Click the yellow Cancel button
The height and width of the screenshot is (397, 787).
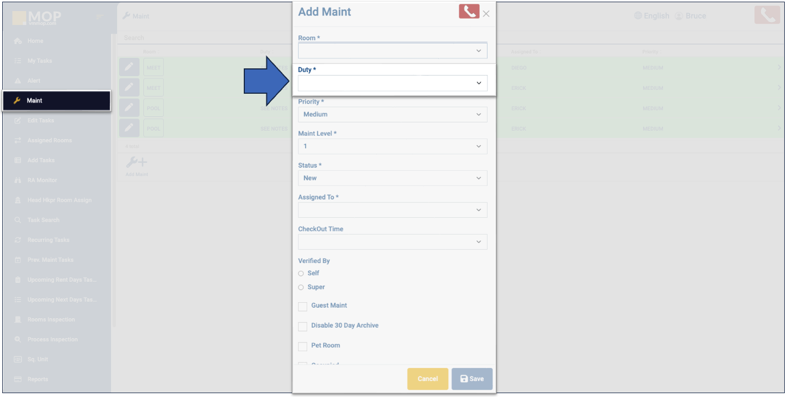427,379
